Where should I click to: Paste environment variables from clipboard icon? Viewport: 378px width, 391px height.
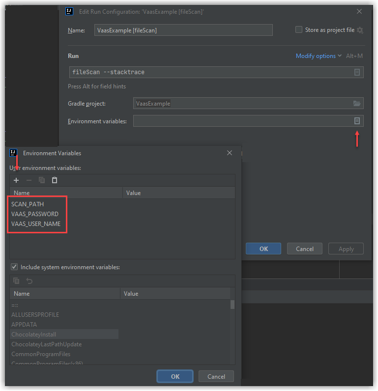tap(55, 180)
